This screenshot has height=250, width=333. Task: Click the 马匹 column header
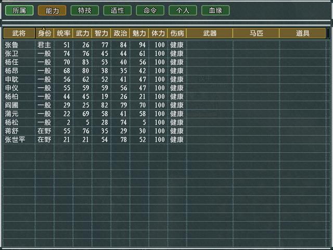256,33
